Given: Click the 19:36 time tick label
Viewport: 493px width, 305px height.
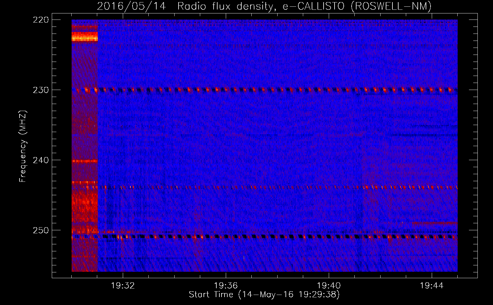Looking at the screenshot, I should click(226, 285).
